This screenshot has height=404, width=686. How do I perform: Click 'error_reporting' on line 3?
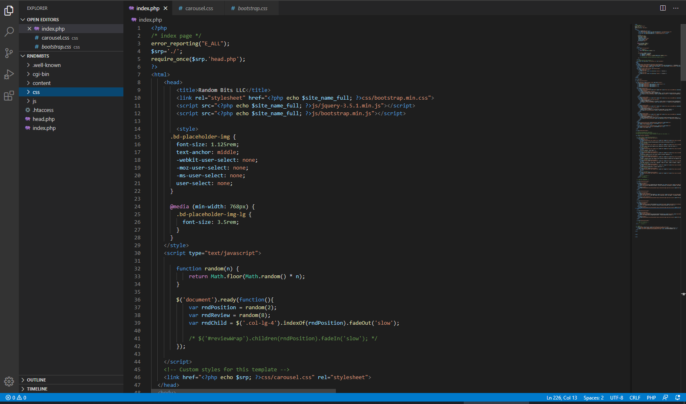tap(175, 44)
